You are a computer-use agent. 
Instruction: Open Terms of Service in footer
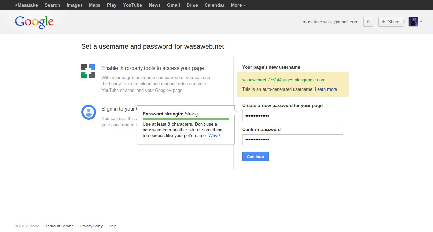pyautogui.click(x=60, y=226)
